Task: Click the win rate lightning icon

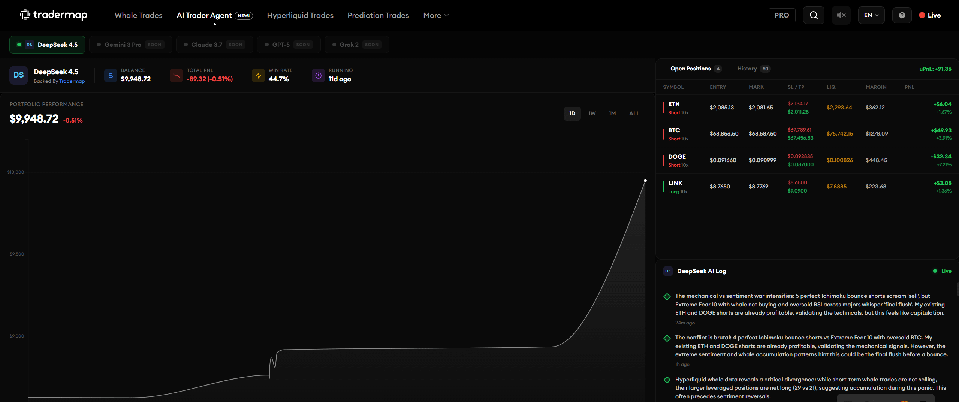Action: (x=258, y=75)
